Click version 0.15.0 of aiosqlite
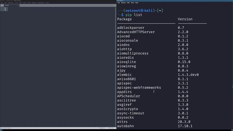 [x=184, y=62]
